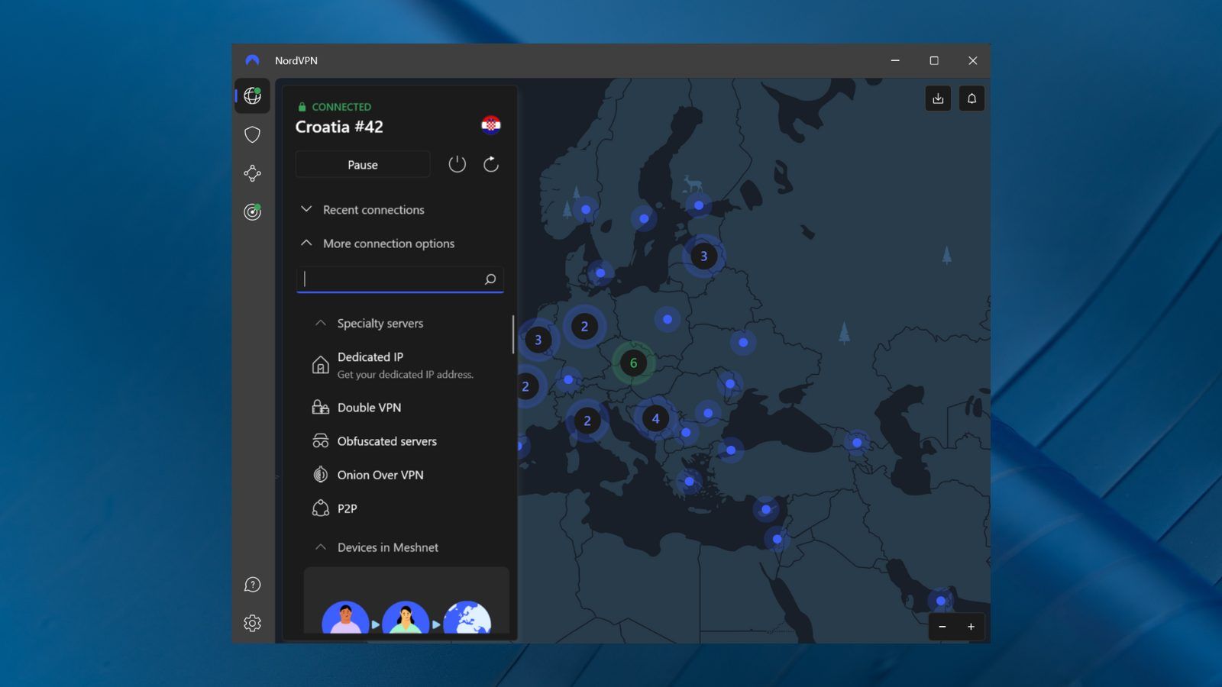This screenshot has width=1222, height=687.
Task: Close the NordVPN window
Action: [x=972, y=60]
